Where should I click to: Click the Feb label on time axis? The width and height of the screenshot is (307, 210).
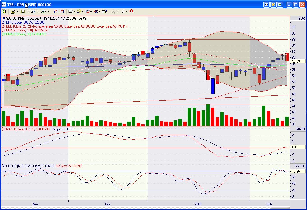coord(269,204)
